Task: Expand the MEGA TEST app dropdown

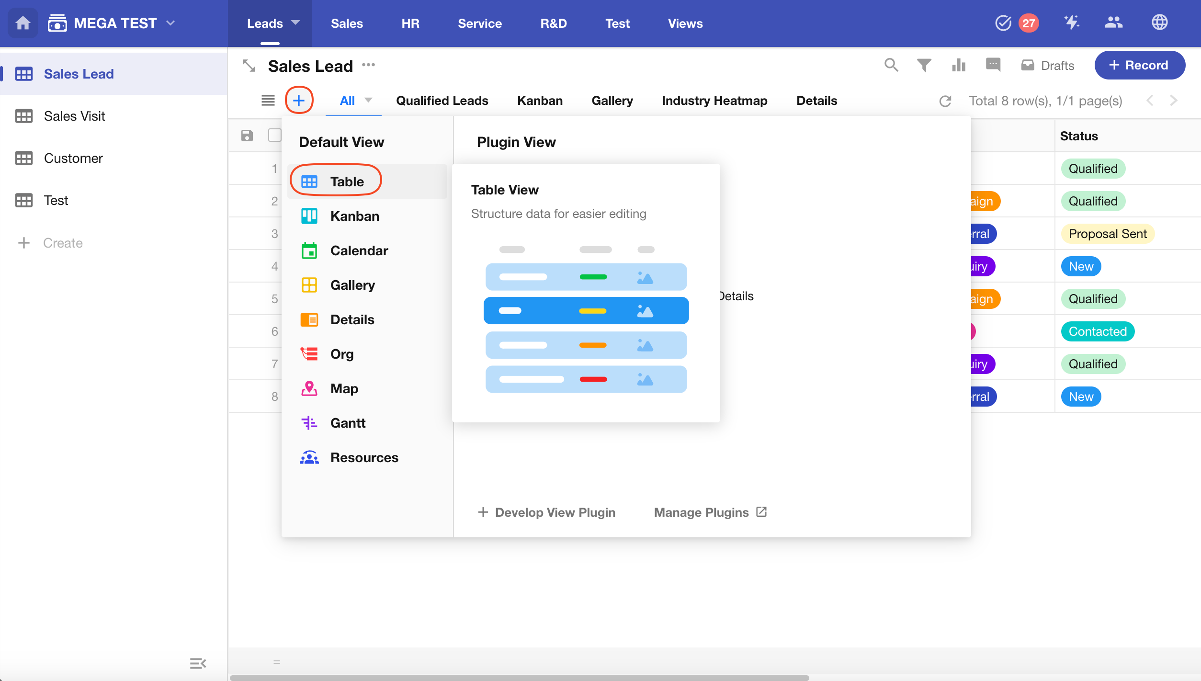Action: pyautogui.click(x=170, y=23)
